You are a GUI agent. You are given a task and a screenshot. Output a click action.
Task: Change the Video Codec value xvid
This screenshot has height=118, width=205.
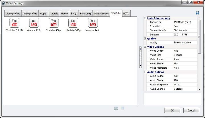tap(185, 51)
